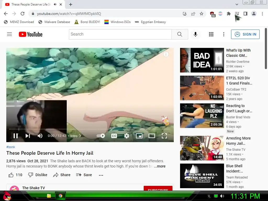Image resolution: width=268 pixels, height=201 pixels.
Task: Open Arresting More Horny Jail video title
Action: click(238, 141)
